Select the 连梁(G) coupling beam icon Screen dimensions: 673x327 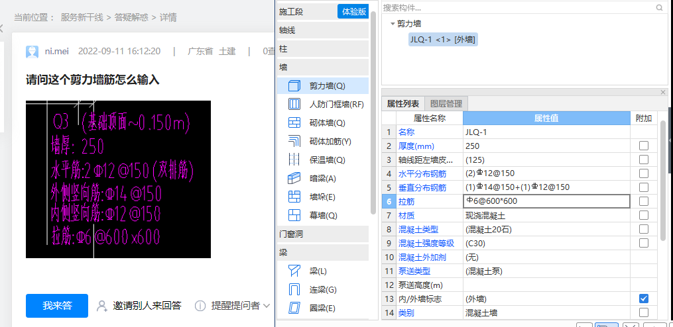pos(294,289)
